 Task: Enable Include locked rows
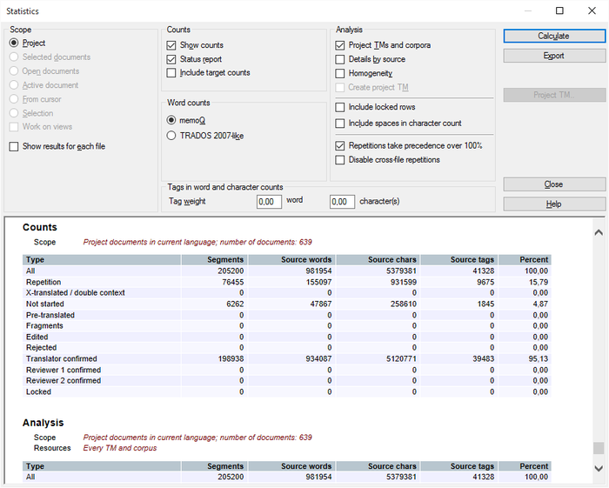coord(340,108)
